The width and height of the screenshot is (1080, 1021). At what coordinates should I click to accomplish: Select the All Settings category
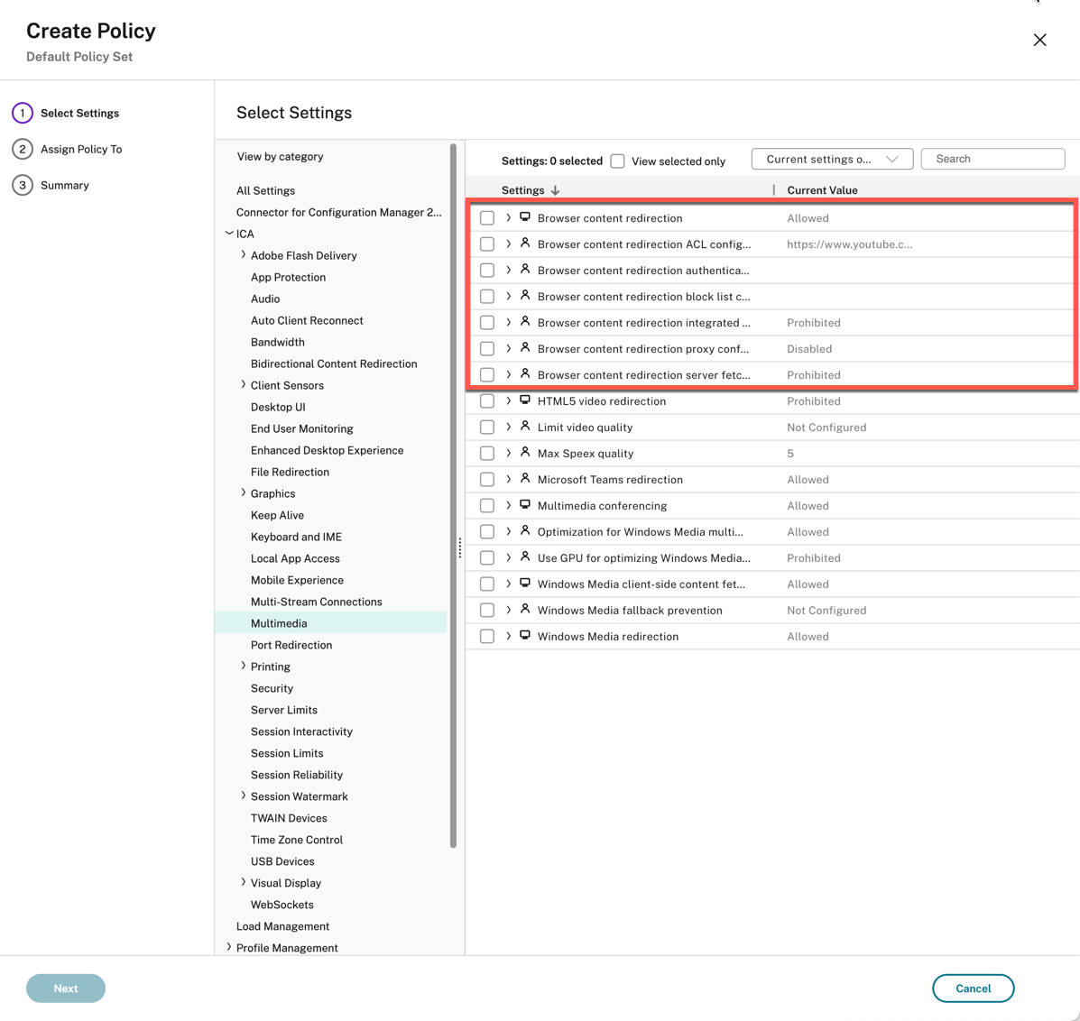[x=266, y=190]
